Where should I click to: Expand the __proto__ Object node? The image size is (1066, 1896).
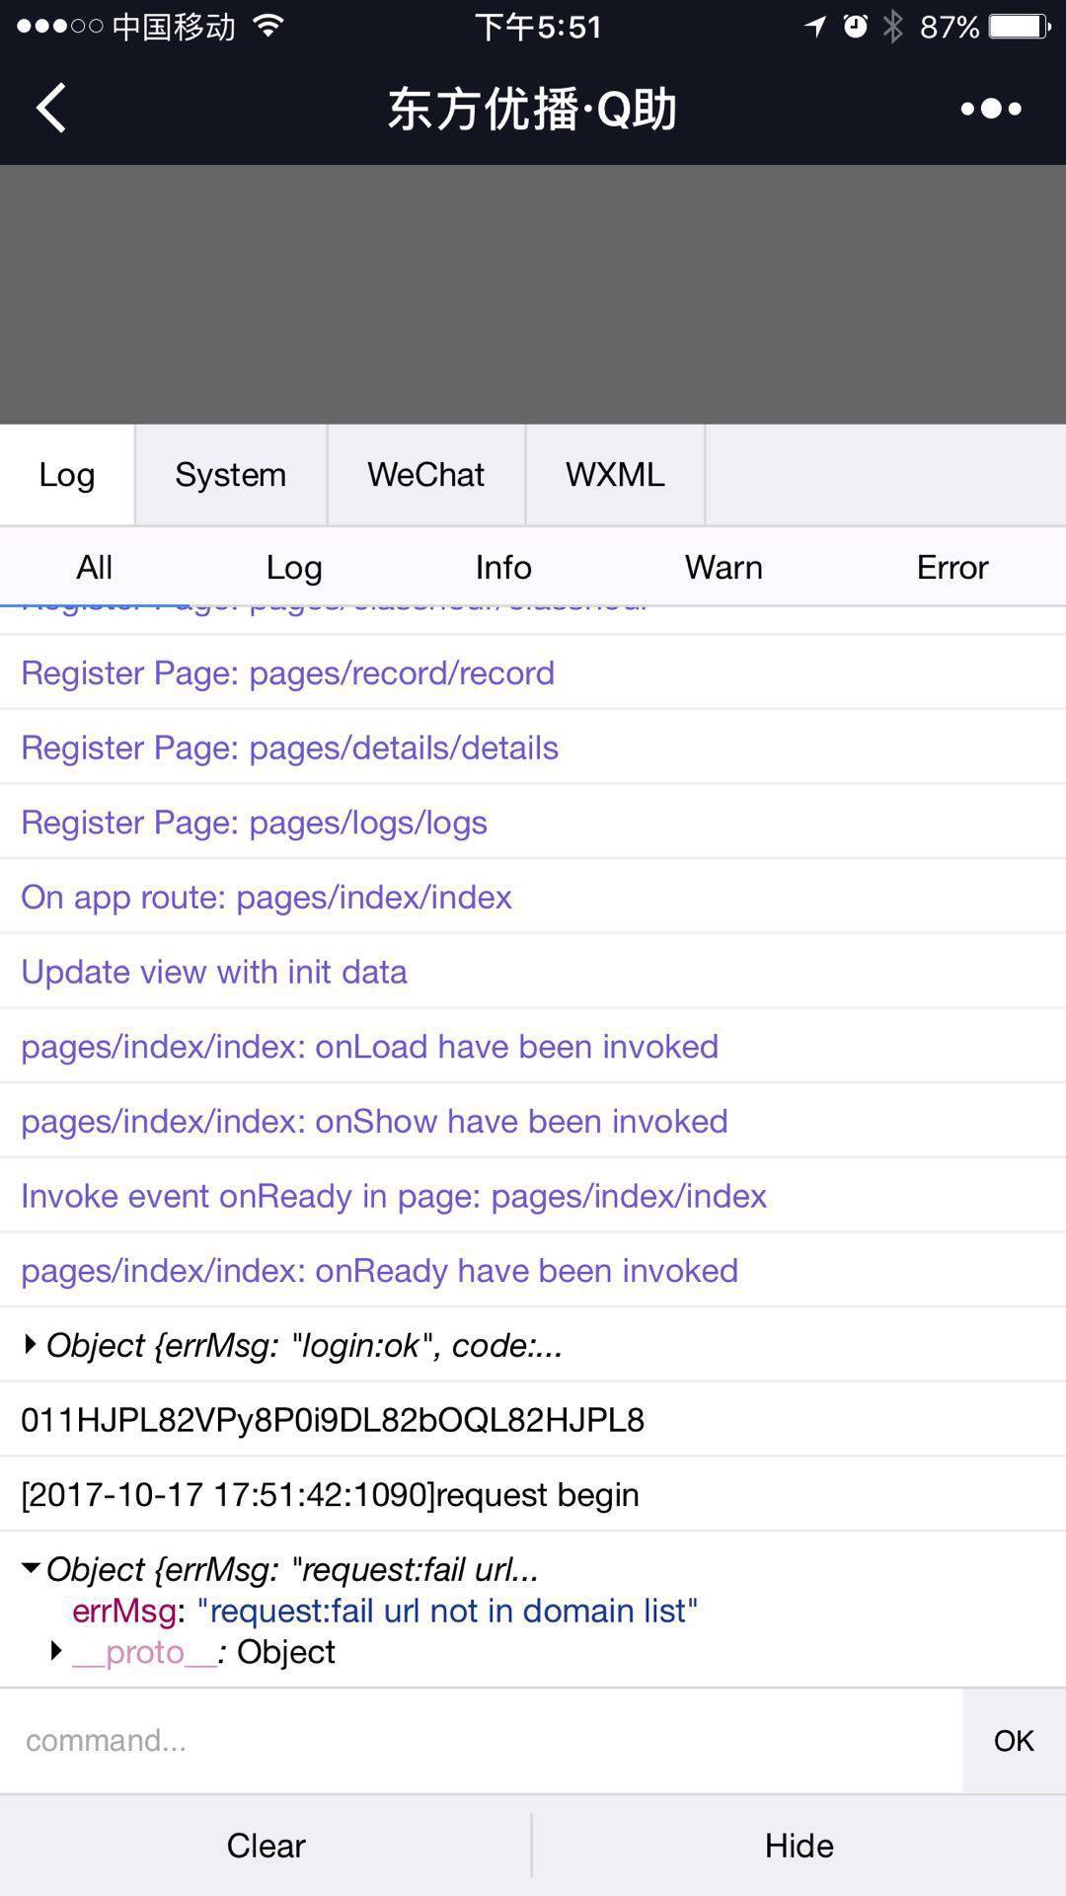pos(56,1651)
